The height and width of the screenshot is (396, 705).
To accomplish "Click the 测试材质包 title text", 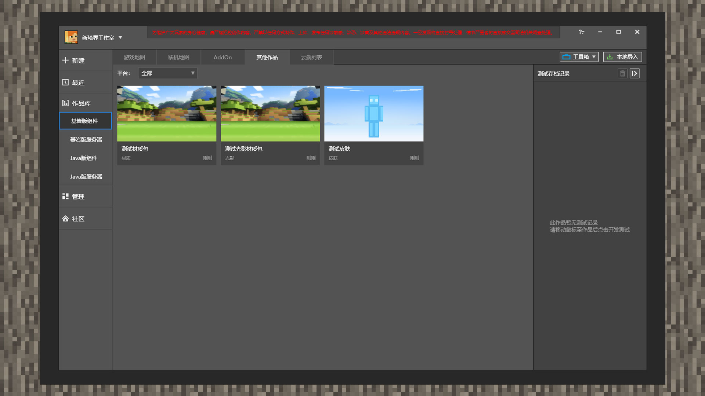I will pyautogui.click(x=135, y=149).
